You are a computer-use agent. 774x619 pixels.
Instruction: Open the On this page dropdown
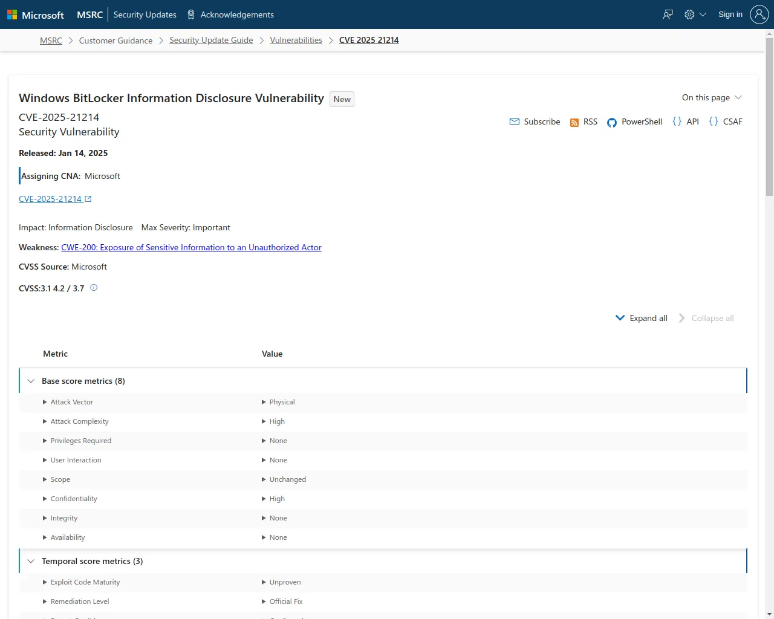pyautogui.click(x=712, y=97)
